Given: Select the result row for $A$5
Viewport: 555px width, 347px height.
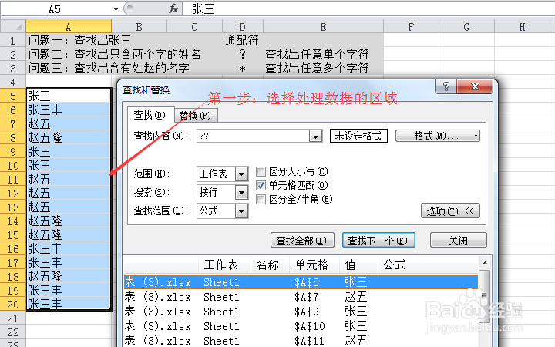Looking at the screenshot, I should pyautogui.click(x=301, y=282).
